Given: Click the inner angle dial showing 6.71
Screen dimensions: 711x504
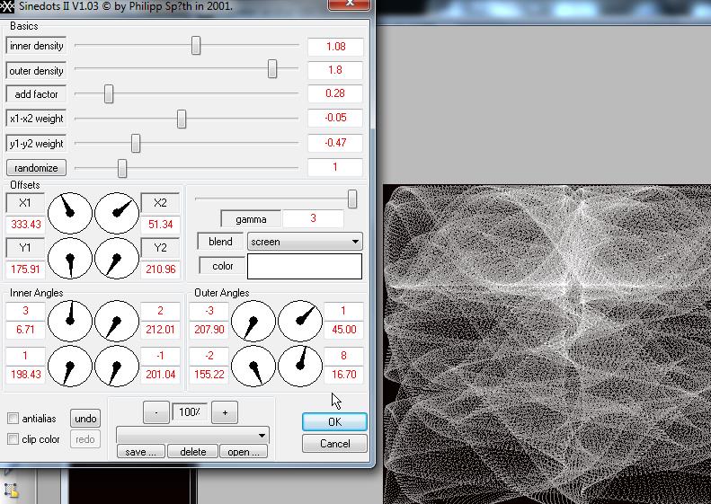Looking at the screenshot, I should (x=70, y=321).
